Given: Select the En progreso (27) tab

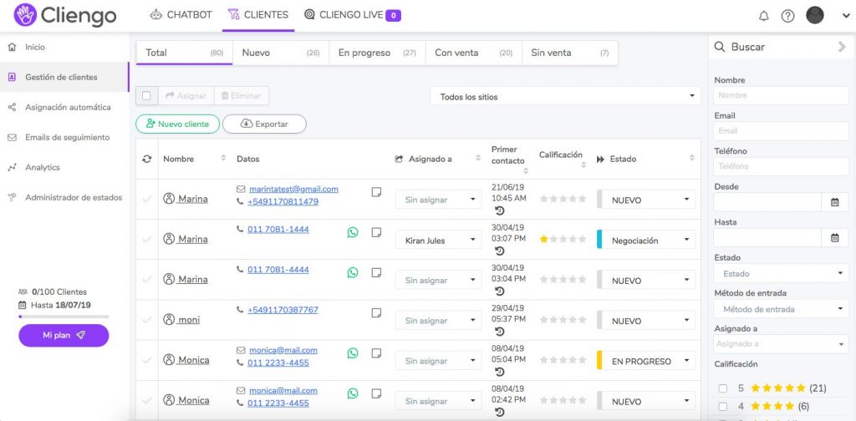Looking at the screenshot, I should point(377,53).
